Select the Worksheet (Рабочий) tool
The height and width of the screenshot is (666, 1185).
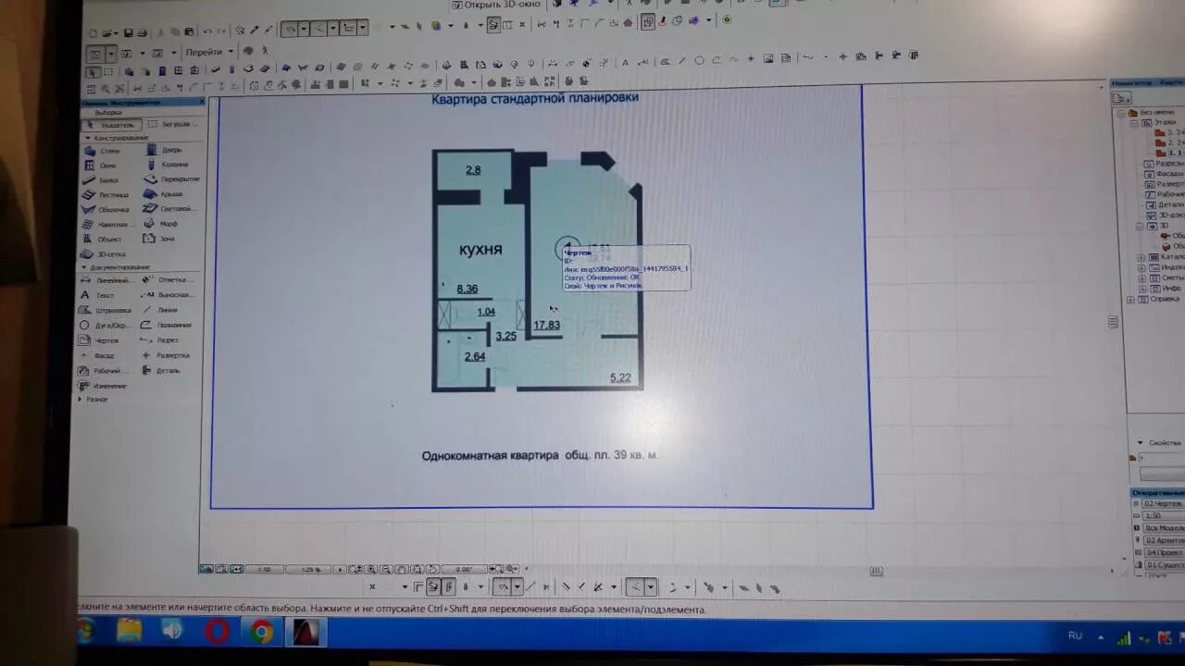point(102,371)
